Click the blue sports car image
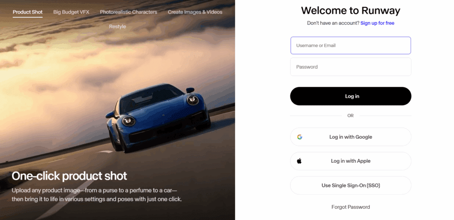Viewport: 454px width, 220px height. (158, 117)
